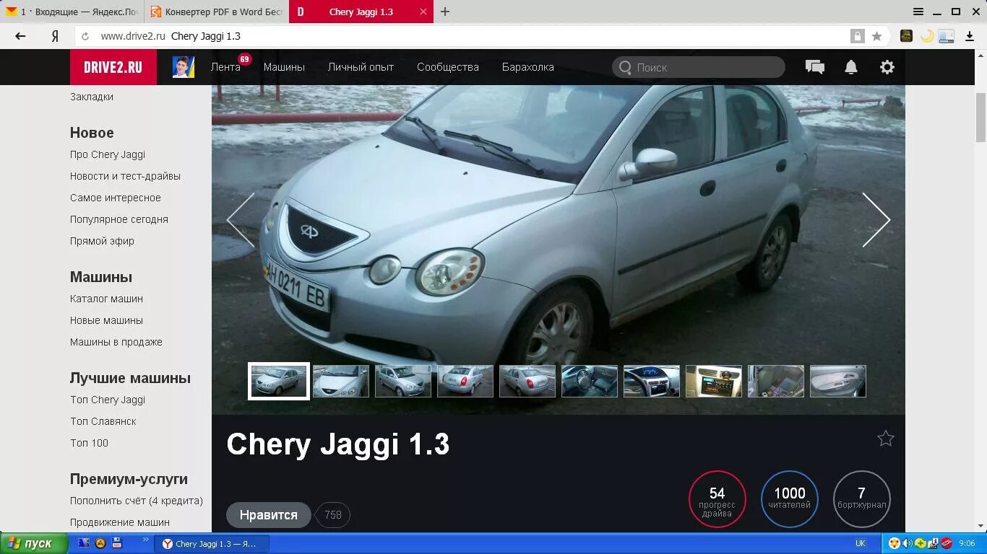The image size is (987, 554).
Task: Click the 7 бортжурнал circle
Action: [862, 499]
